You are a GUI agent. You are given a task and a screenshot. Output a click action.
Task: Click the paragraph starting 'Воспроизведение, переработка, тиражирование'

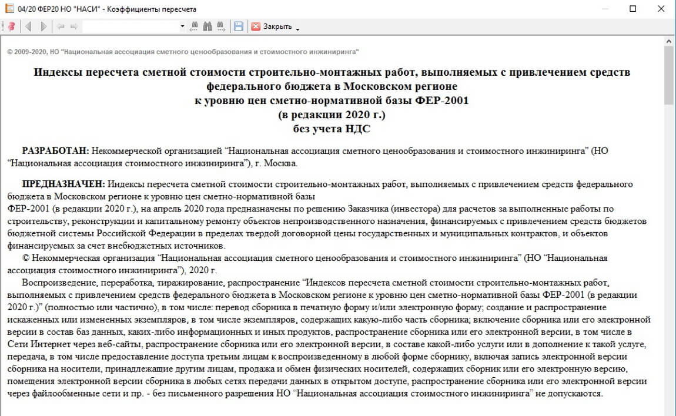pyautogui.click(x=329, y=338)
